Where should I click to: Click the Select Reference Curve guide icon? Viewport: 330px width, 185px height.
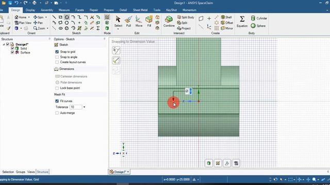(x=116, y=50)
